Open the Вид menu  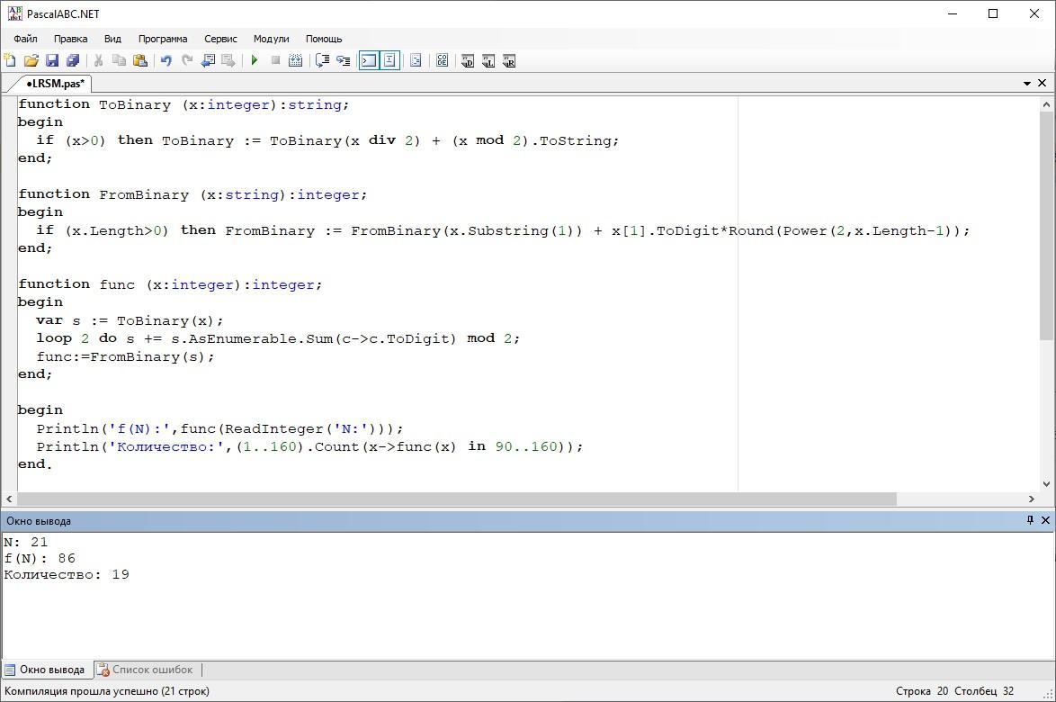point(112,39)
